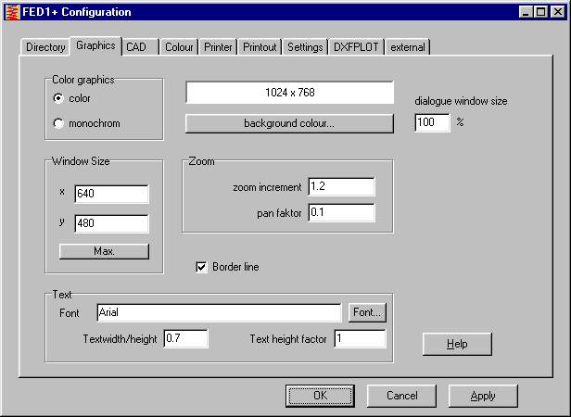This screenshot has height=417, width=571.
Task: Go to the Printout tab
Action: (x=260, y=47)
